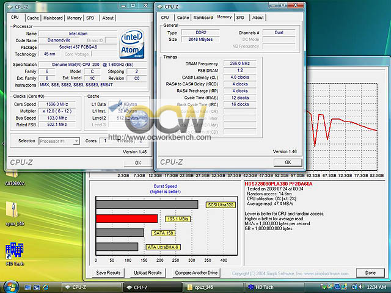Switch to Mainboard tab in memory CPU-Z window

(203, 18)
